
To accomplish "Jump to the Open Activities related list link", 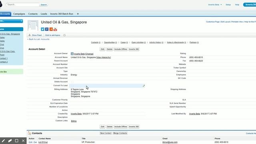I will coord(139,42).
